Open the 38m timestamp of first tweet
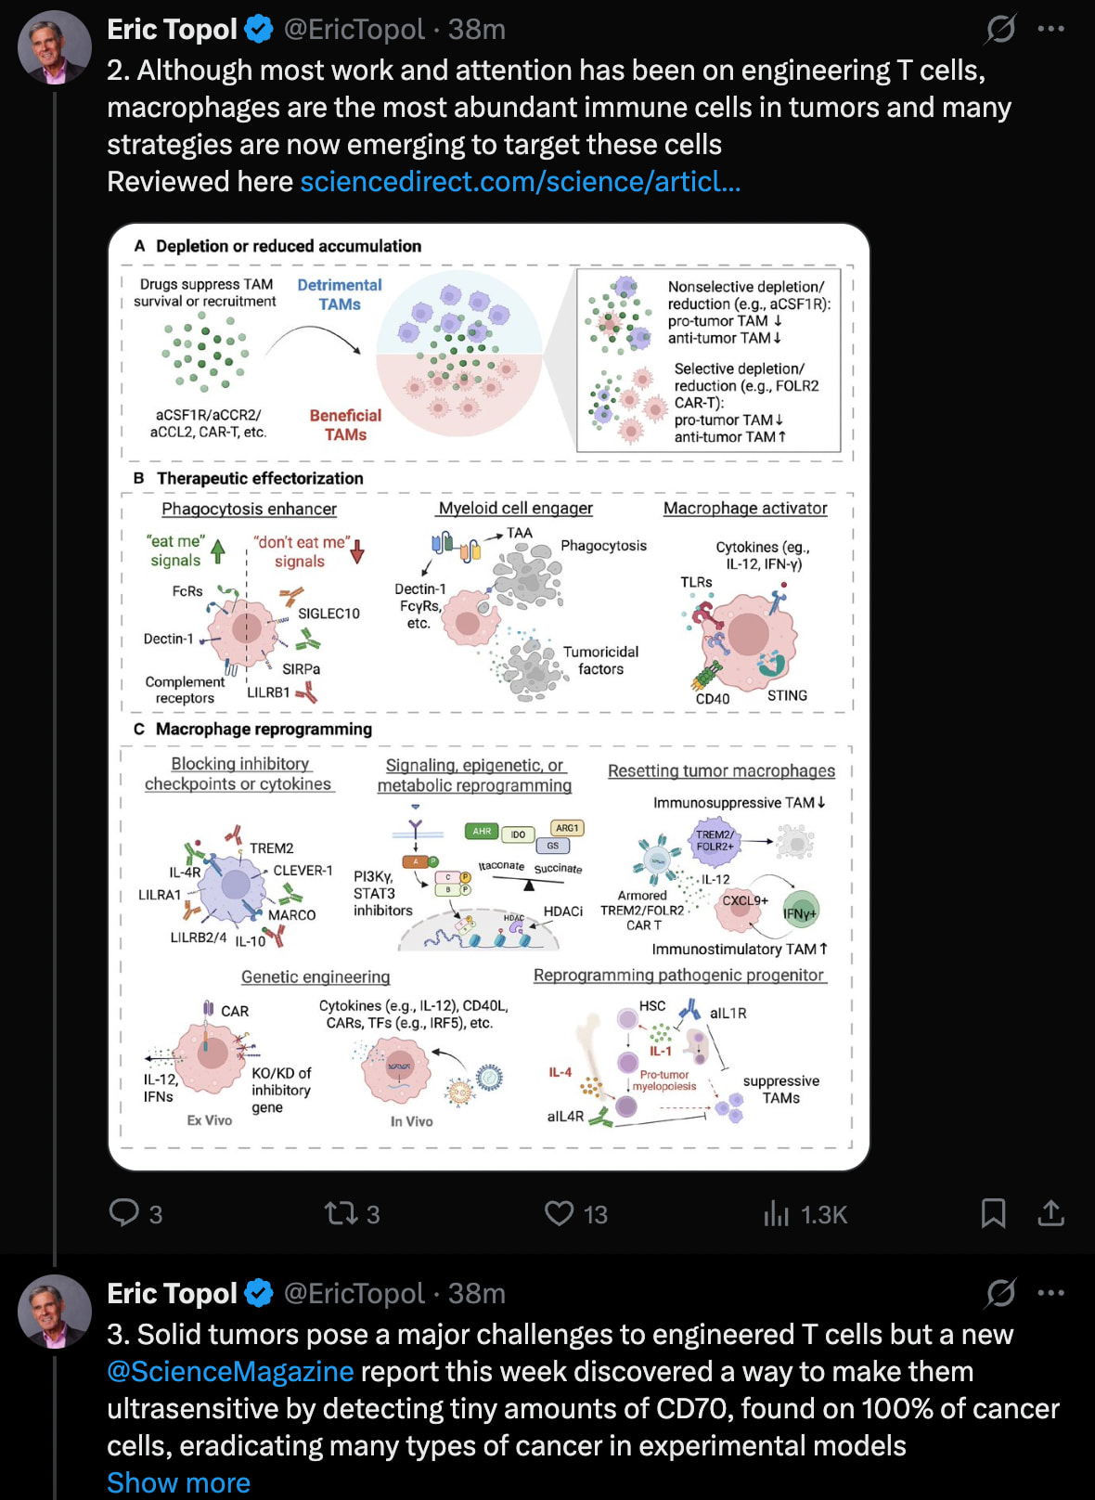The width and height of the screenshot is (1095, 1500). (477, 30)
